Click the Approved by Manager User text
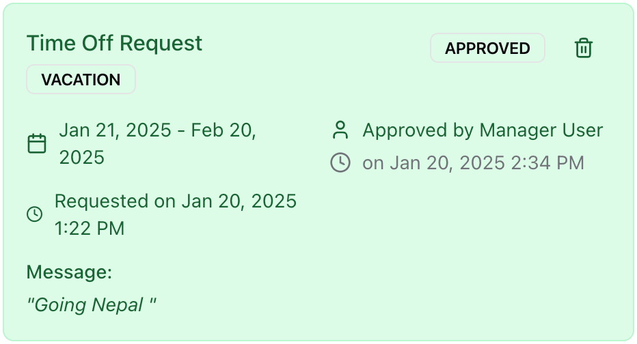The width and height of the screenshot is (637, 344). [x=483, y=130]
